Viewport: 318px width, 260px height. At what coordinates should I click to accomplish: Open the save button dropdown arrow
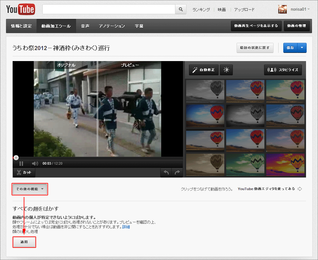point(302,48)
